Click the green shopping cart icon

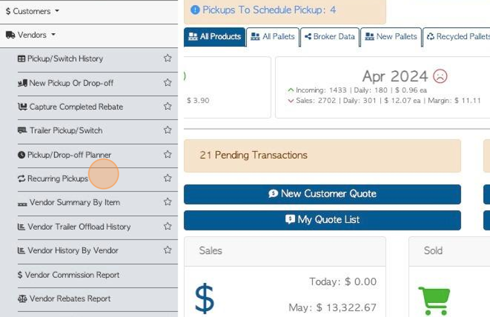click(x=434, y=300)
